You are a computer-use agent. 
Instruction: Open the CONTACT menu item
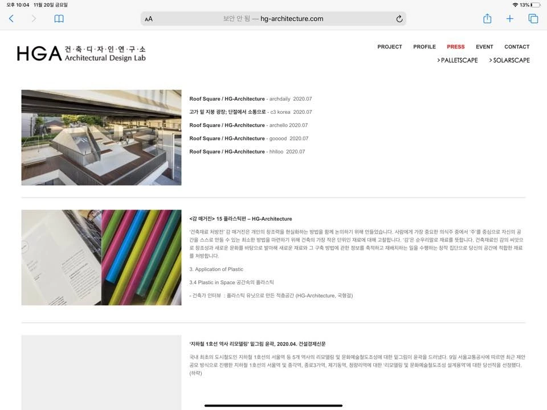[517, 47]
